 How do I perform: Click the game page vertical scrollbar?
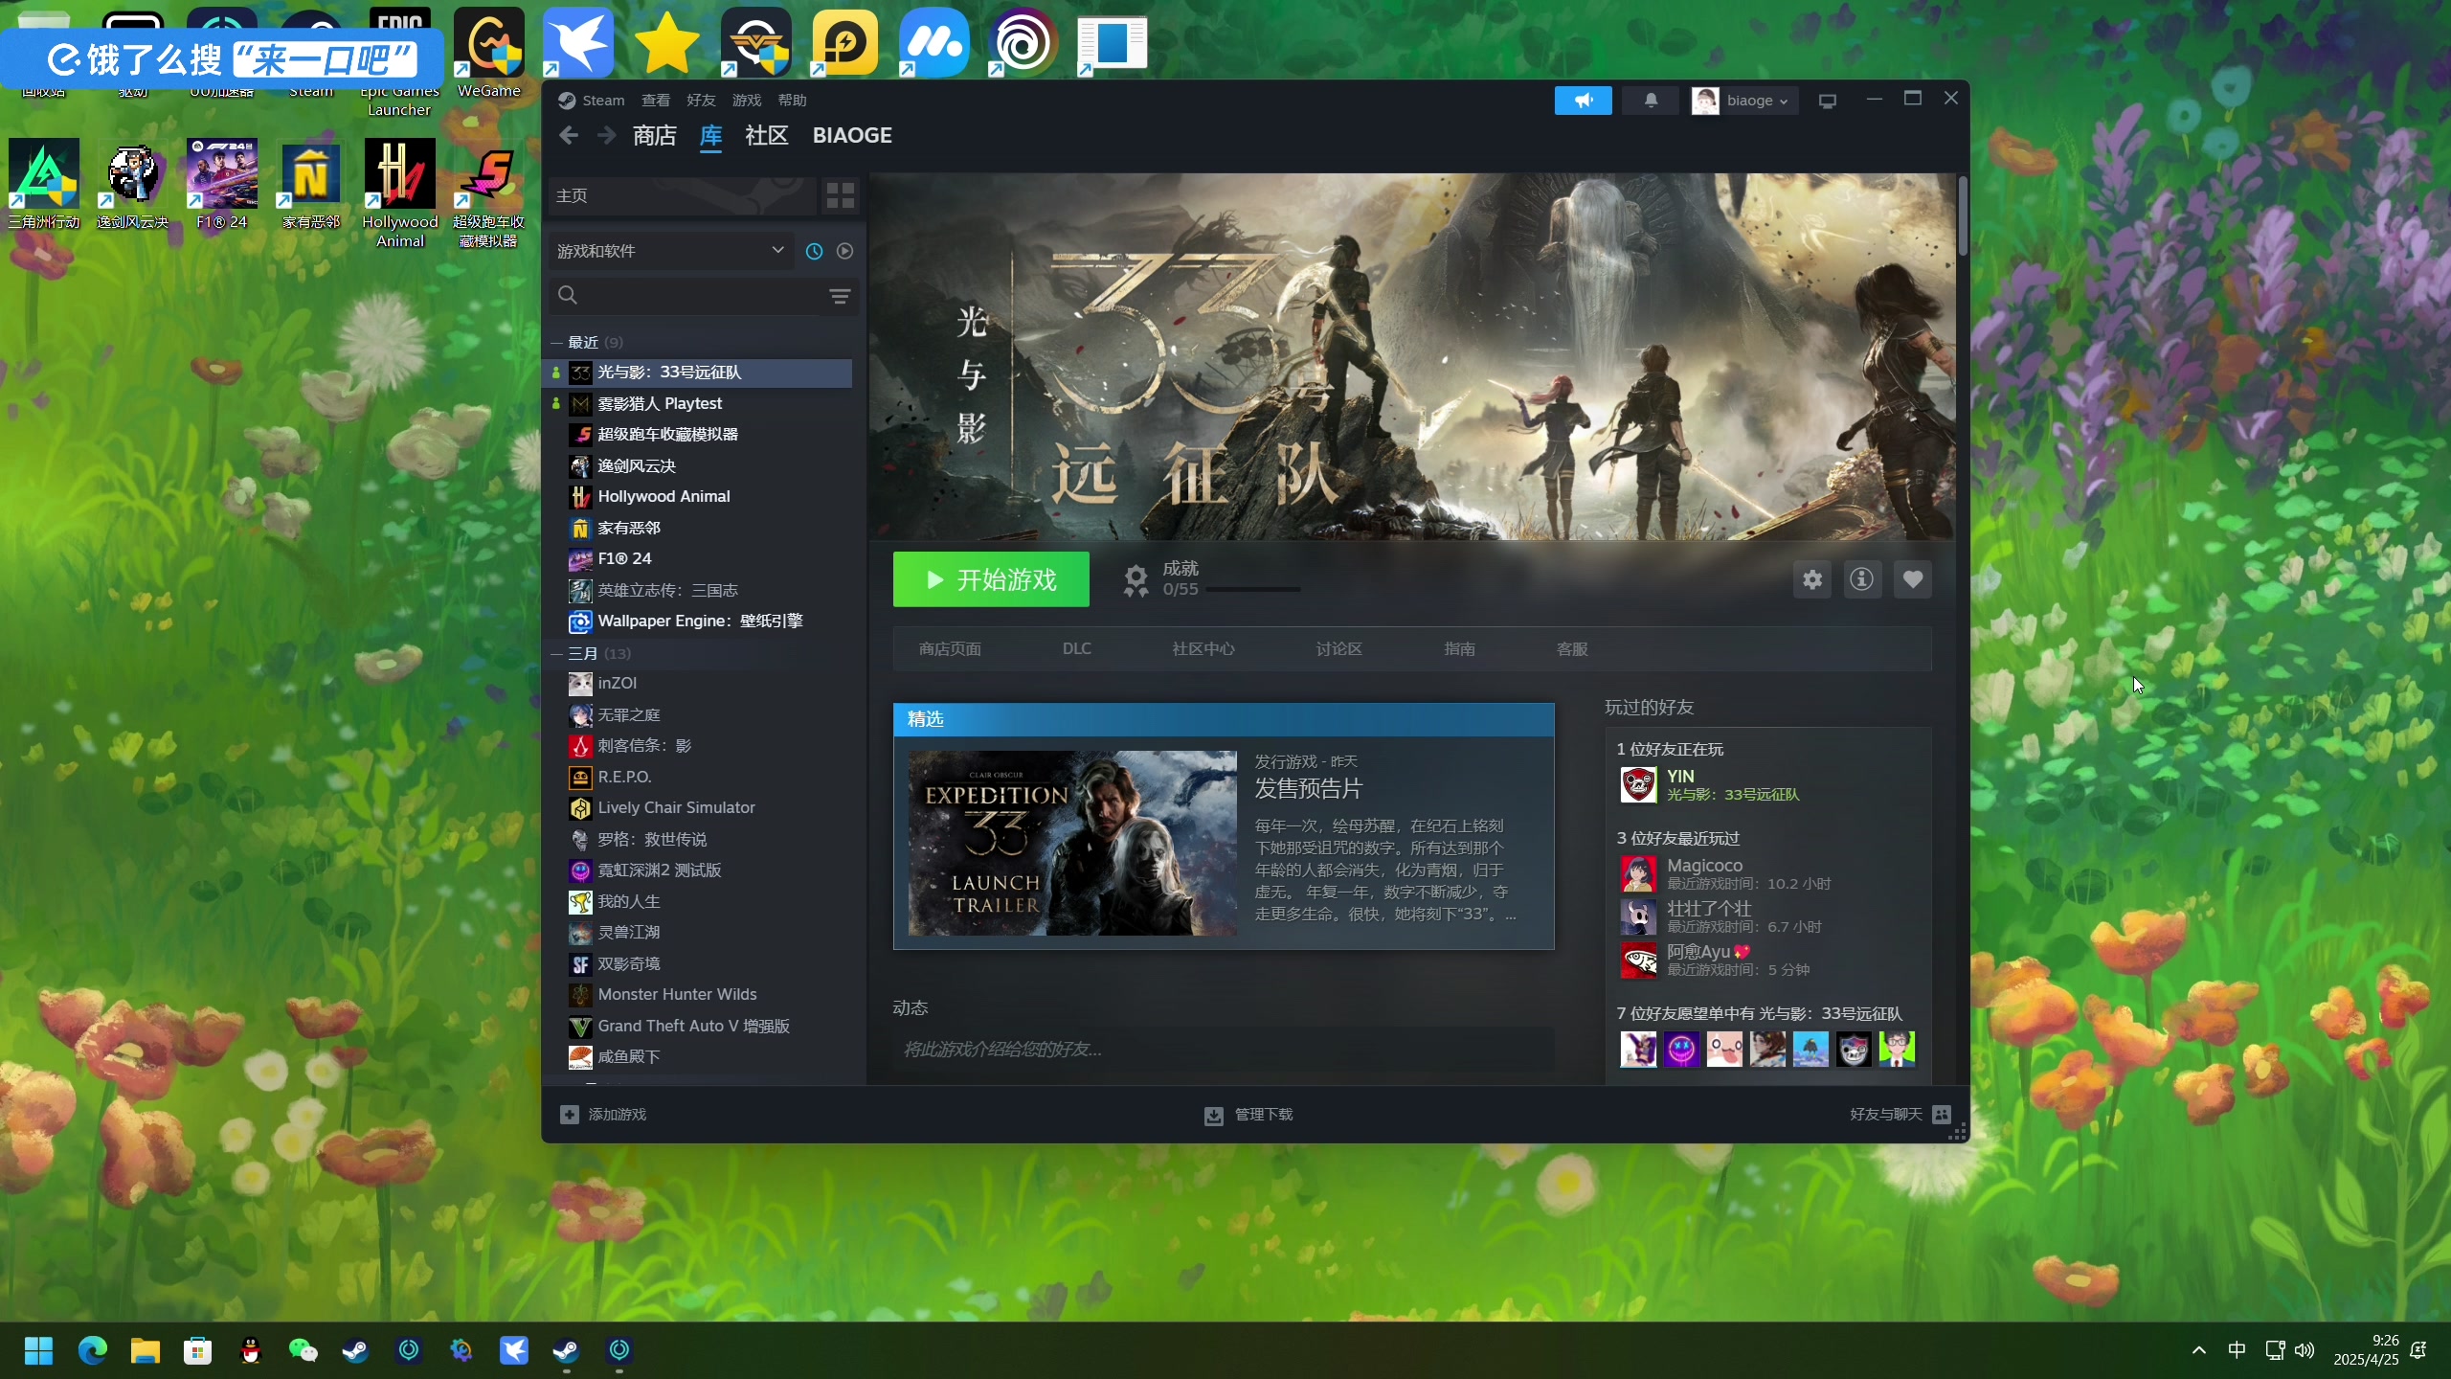coord(1963,216)
